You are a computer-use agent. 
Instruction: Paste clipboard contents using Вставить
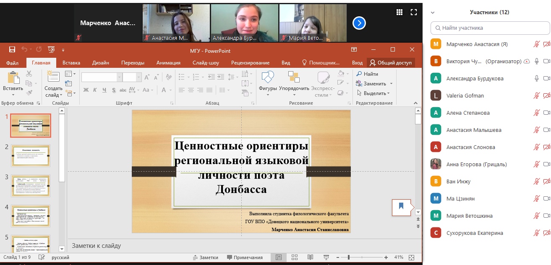point(13,83)
